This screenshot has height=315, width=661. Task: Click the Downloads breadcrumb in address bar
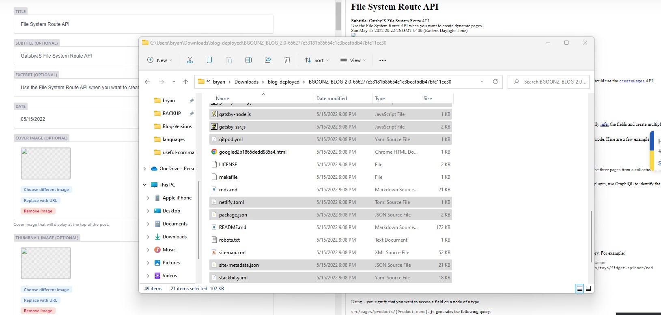(246, 82)
